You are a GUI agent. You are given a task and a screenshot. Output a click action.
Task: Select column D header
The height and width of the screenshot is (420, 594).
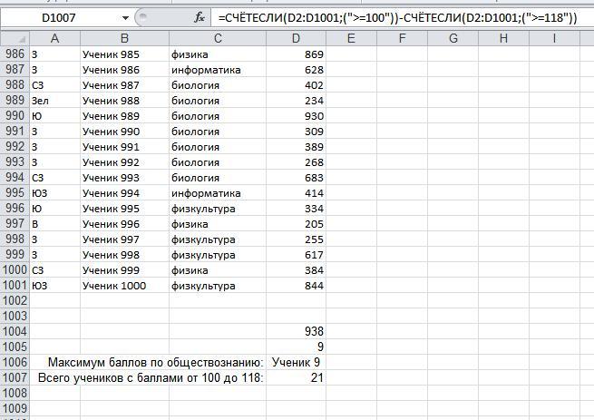click(296, 38)
